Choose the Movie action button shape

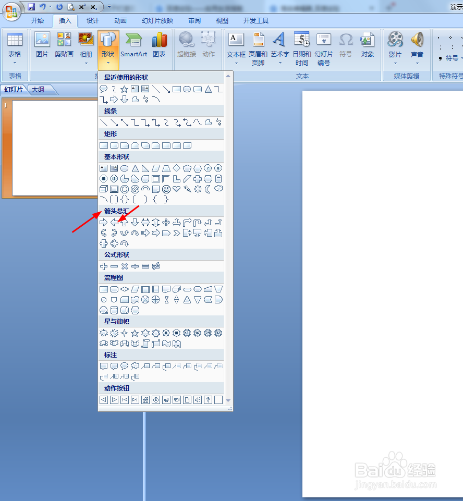[x=177, y=400]
